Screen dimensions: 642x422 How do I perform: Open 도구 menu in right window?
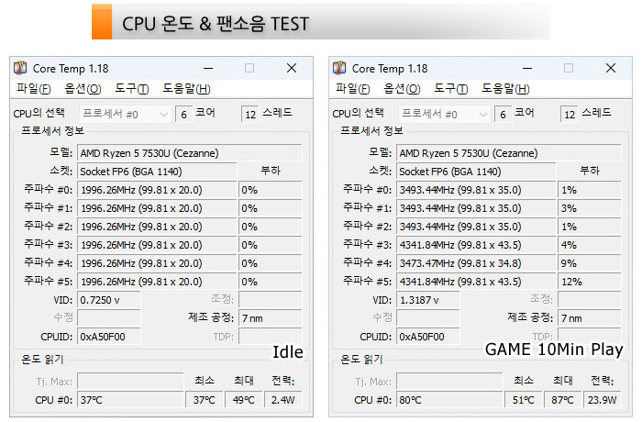451,89
